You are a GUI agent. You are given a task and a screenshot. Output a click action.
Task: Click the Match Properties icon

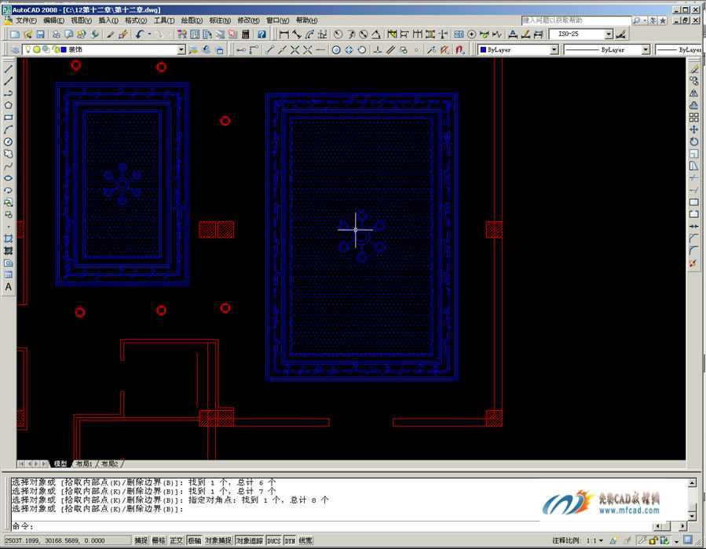coord(110,35)
